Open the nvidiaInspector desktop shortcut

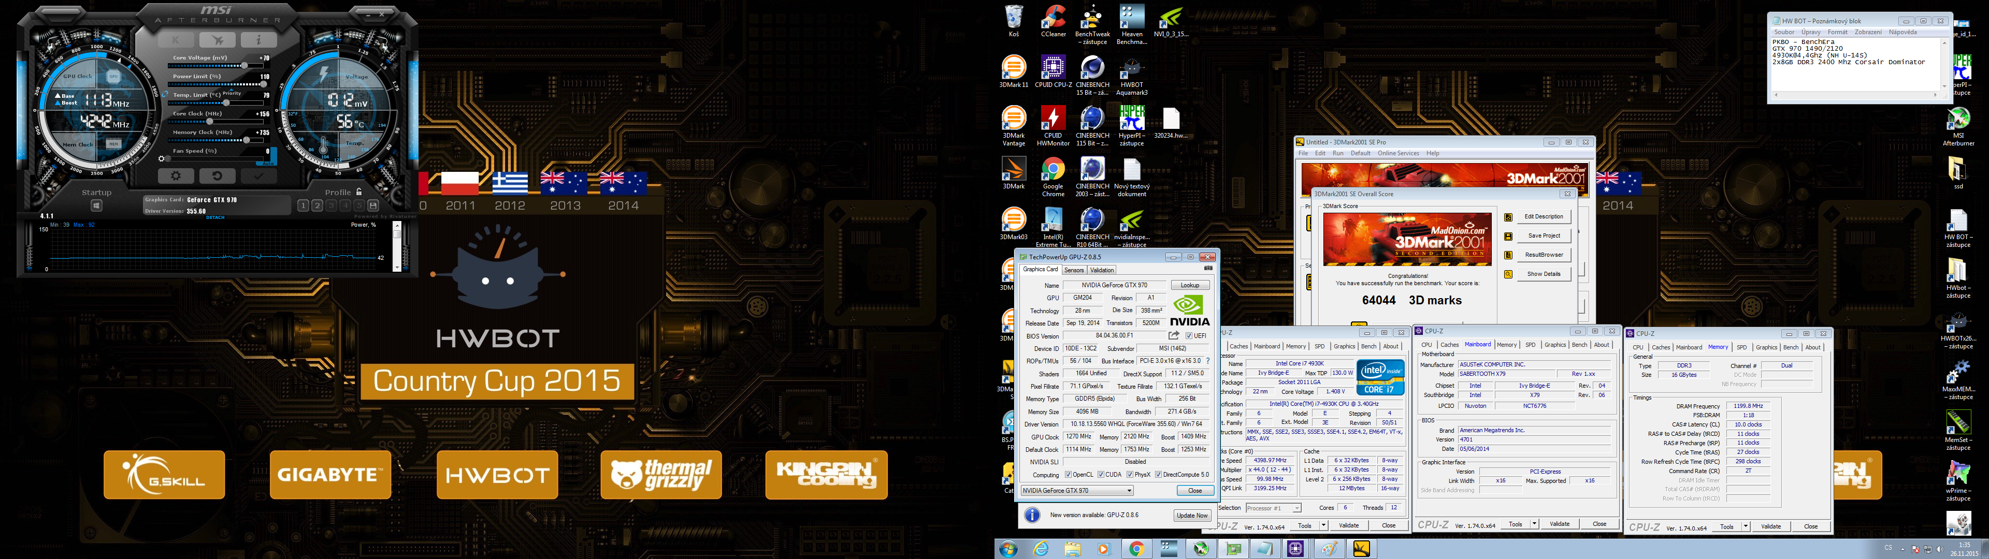pos(1132,228)
